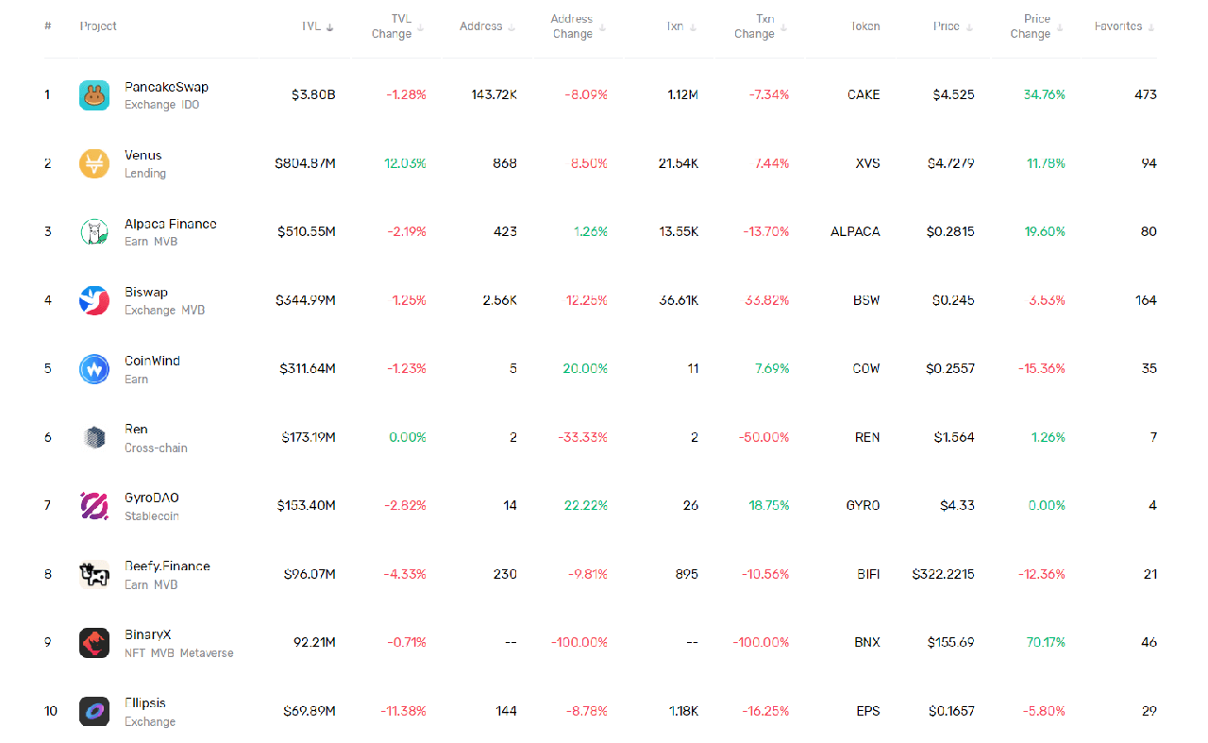Select the EPS token cell
The image size is (1208, 743).
[868, 711]
